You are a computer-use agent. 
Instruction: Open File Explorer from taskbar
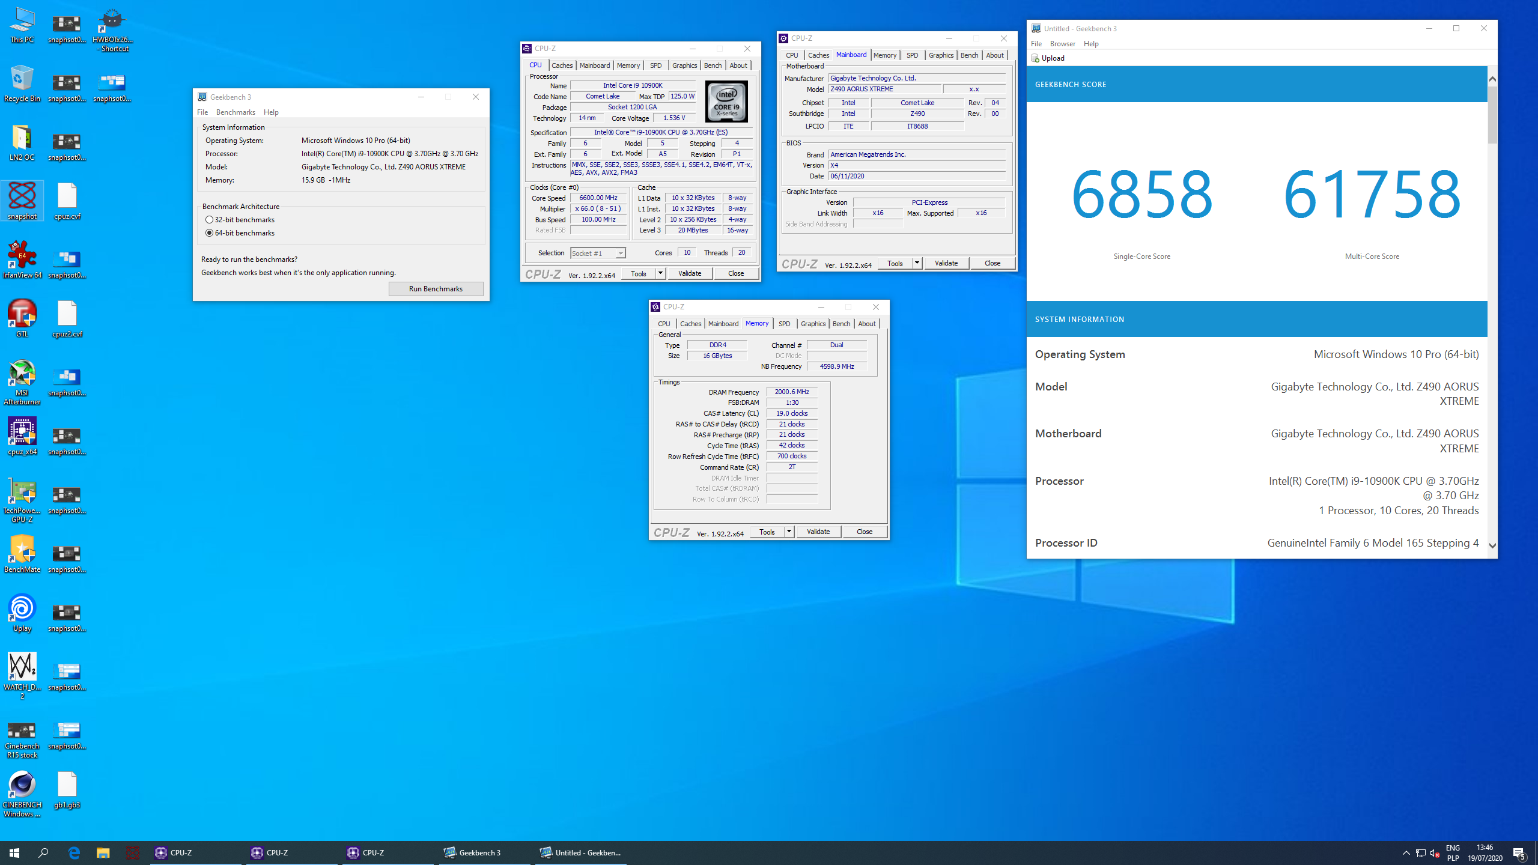pyautogui.click(x=103, y=852)
